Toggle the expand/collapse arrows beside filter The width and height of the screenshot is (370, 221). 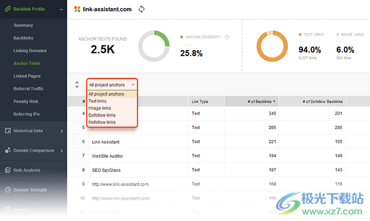coord(77,85)
